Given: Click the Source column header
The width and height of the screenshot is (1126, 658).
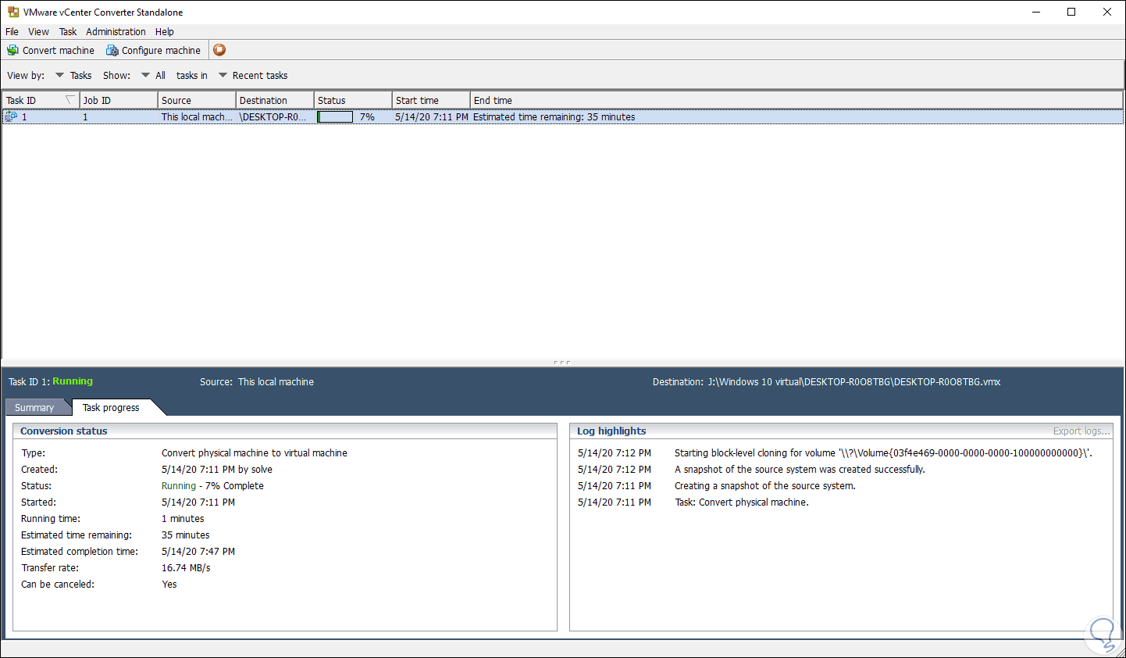Looking at the screenshot, I should (x=197, y=100).
